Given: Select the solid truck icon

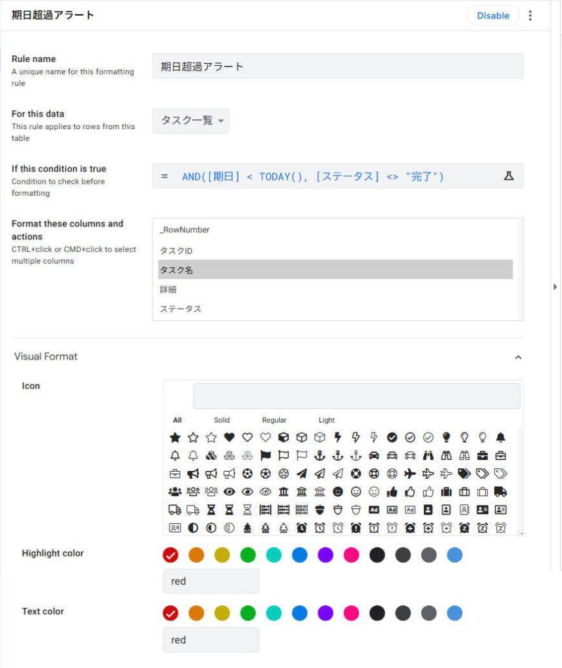Looking at the screenshot, I should click(501, 492).
